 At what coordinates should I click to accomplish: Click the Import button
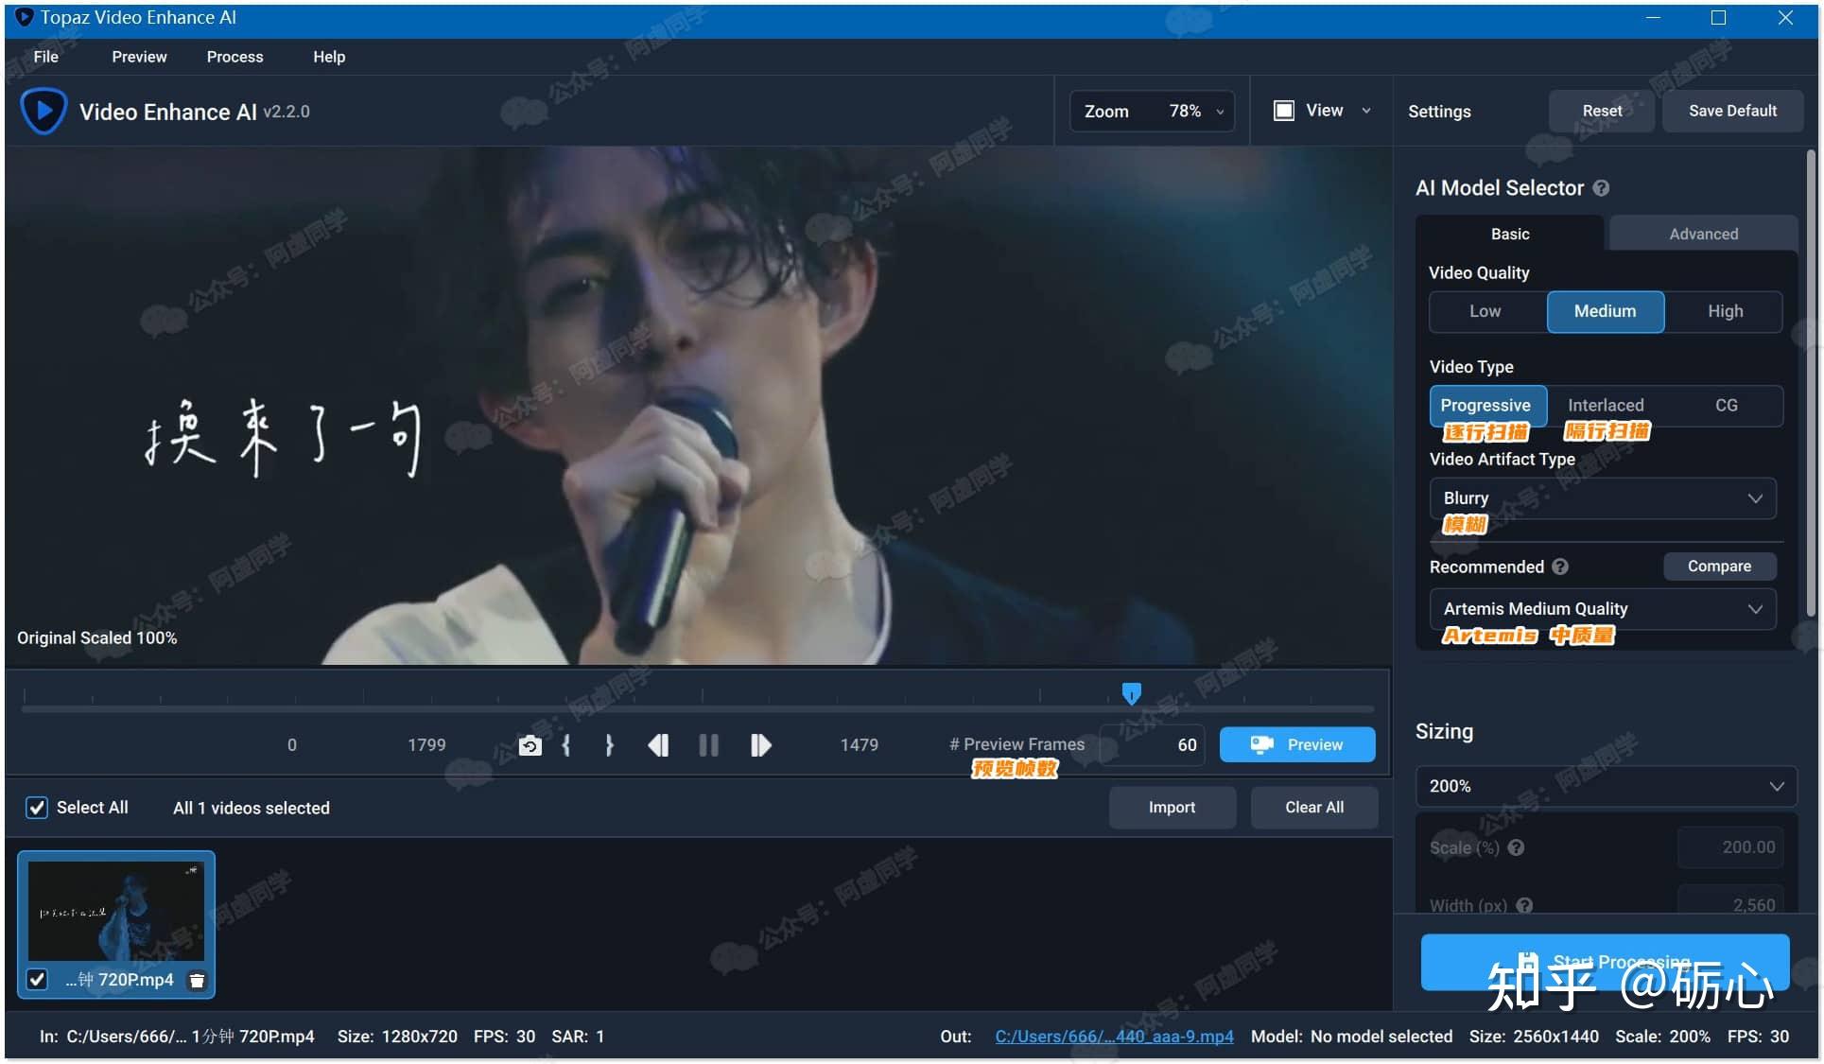click(x=1172, y=808)
